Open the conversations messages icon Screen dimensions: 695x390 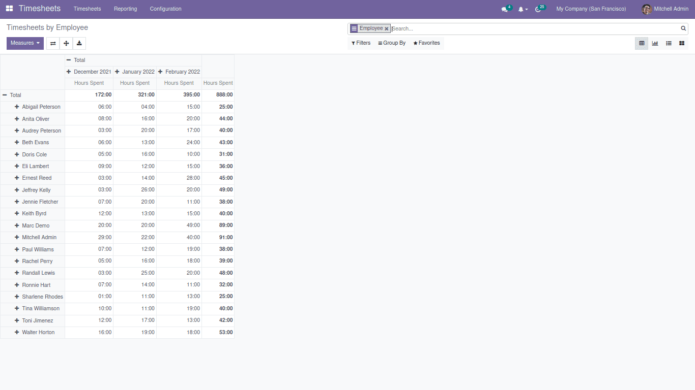coord(504,9)
